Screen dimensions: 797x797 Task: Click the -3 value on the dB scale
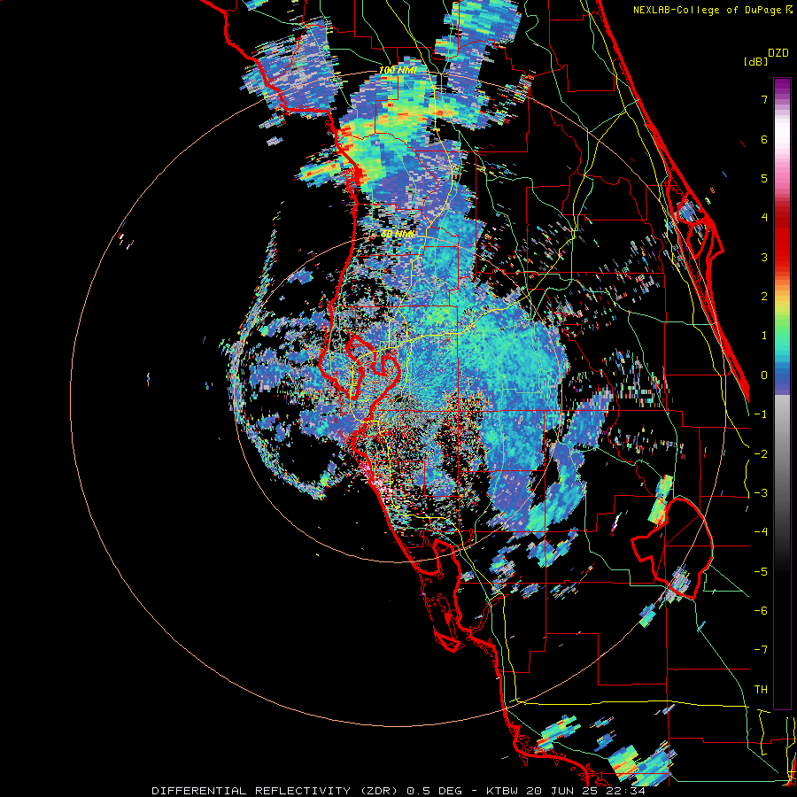click(761, 493)
